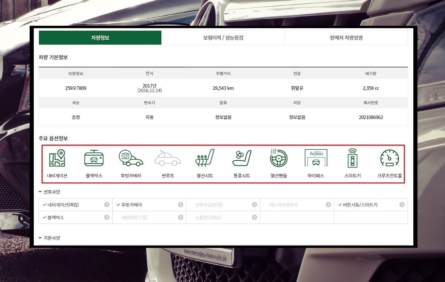445x282 pixels.
Task: Click the 제시번호 column header
Action: point(371,103)
